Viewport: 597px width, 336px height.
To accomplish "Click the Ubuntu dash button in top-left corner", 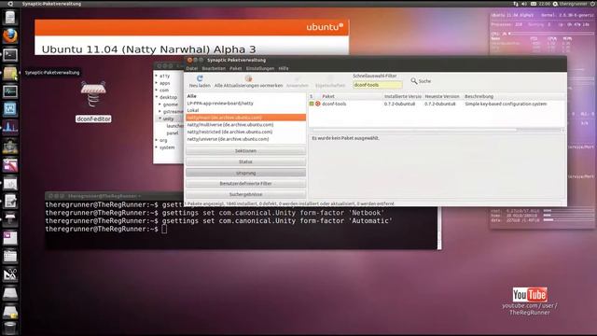I will (x=10, y=4).
